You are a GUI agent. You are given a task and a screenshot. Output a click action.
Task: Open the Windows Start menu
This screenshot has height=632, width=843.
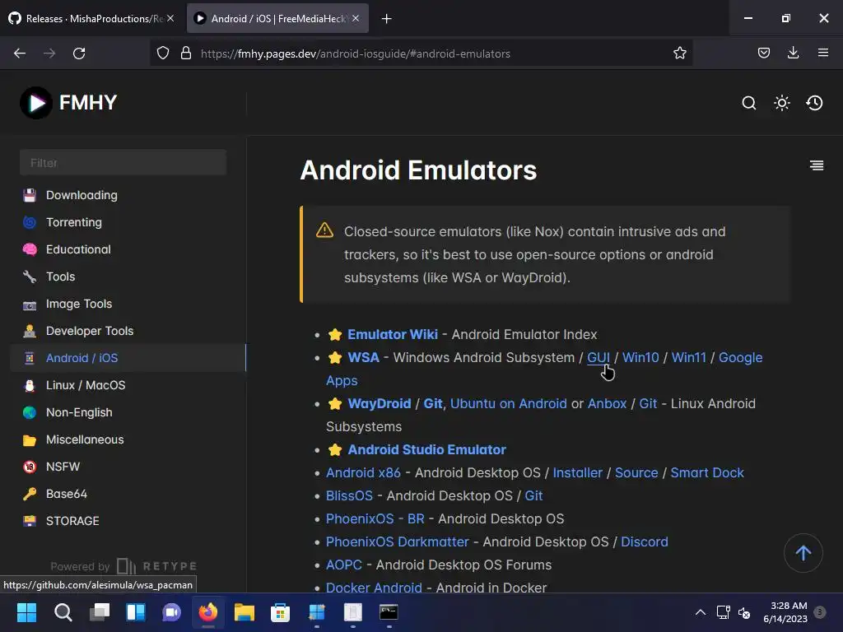[x=26, y=612]
